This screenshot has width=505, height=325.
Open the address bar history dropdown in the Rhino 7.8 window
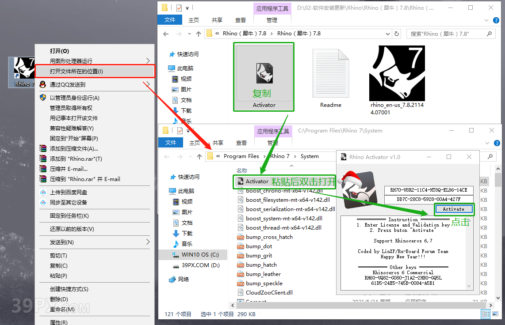[388, 34]
